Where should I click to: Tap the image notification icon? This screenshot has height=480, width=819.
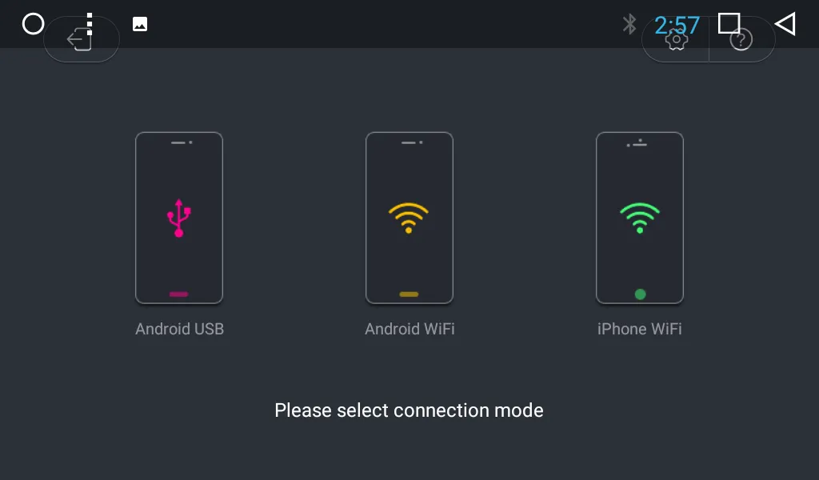pyautogui.click(x=140, y=24)
